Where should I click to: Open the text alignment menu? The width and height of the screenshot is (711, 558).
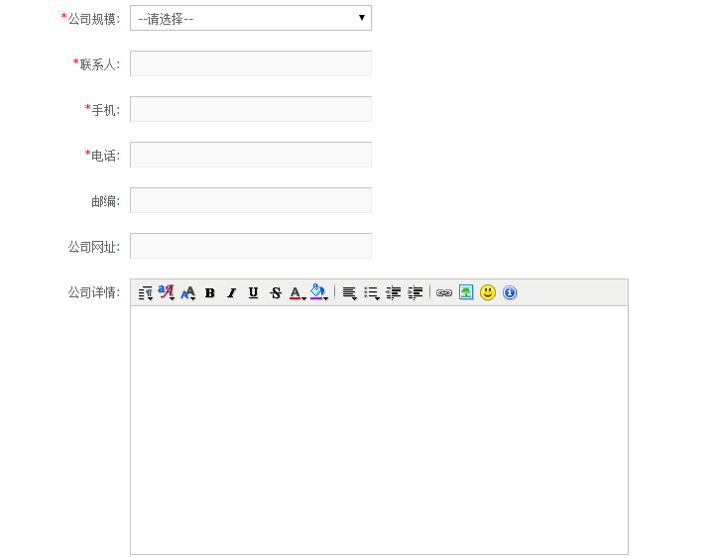(349, 292)
